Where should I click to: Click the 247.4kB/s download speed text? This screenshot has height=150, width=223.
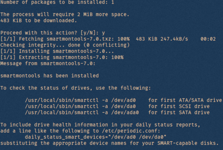[x=174, y=39]
